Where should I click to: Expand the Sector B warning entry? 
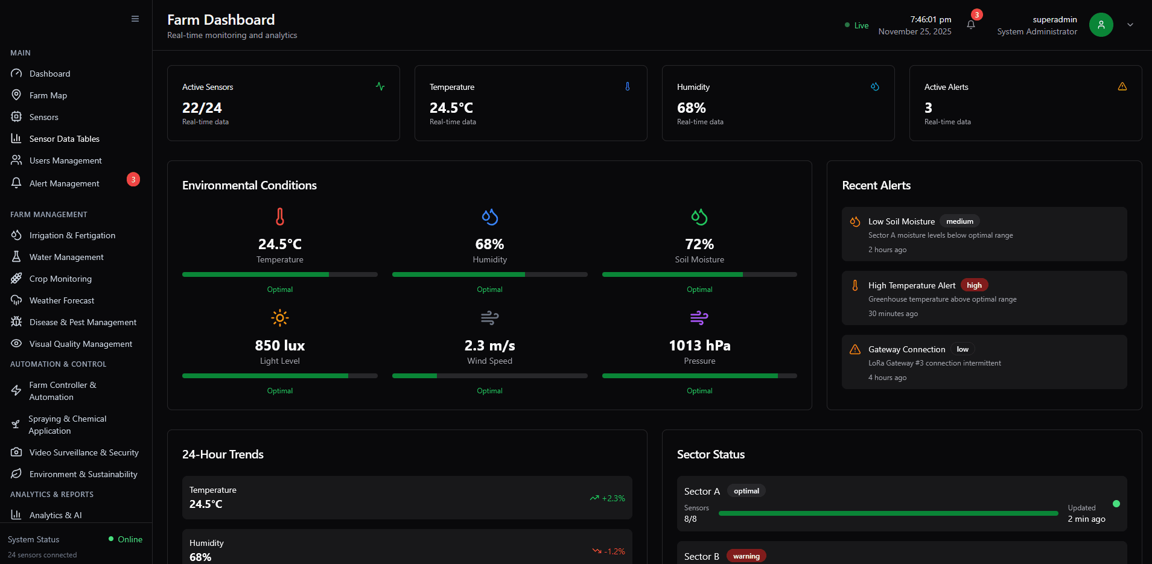pyautogui.click(x=724, y=556)
